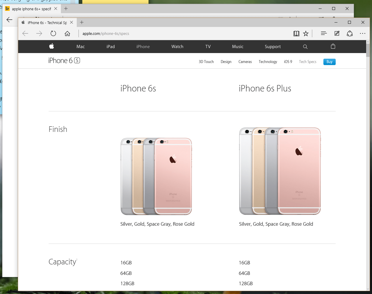The width and height of the screenshot is (372, 294).
Task: Click the scrollbar up arrow
Action: coord(368,42)
